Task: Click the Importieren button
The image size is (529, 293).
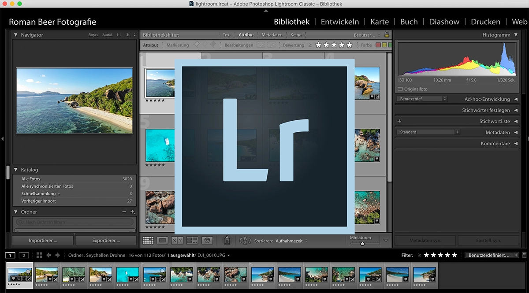Action: tap(43, 241)
